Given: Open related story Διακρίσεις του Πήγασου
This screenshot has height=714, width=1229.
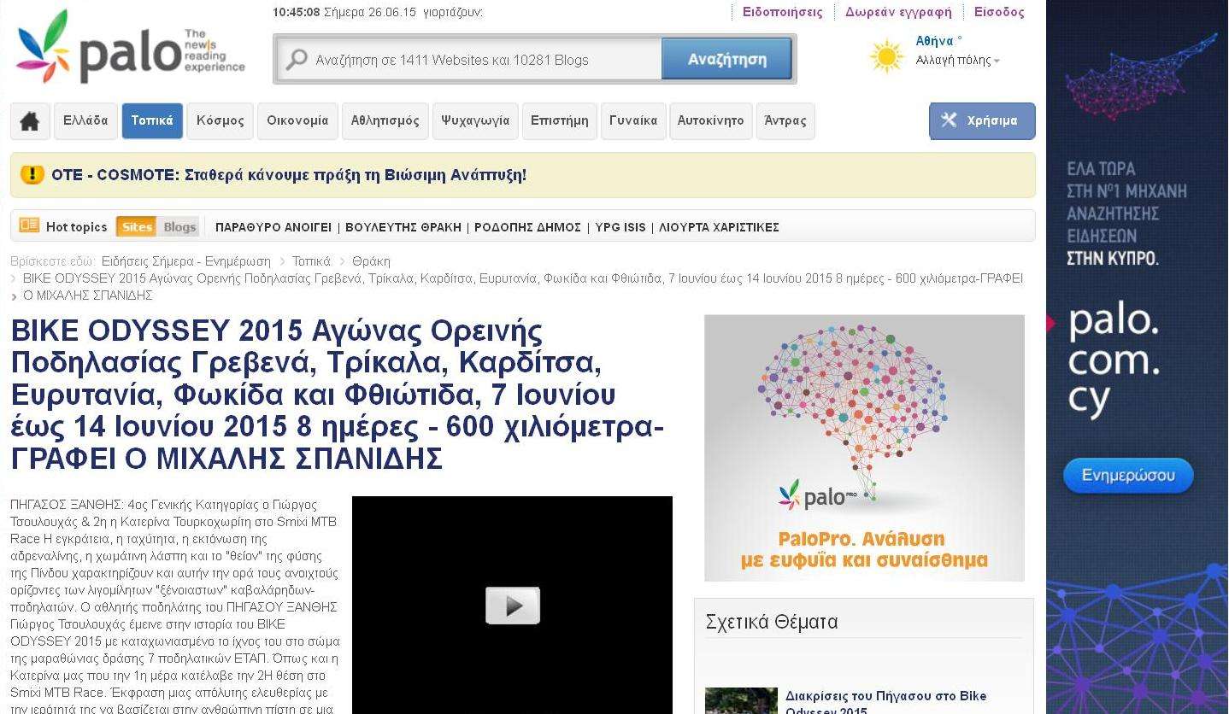Looking at the screenshot, I should pos(885,703).
